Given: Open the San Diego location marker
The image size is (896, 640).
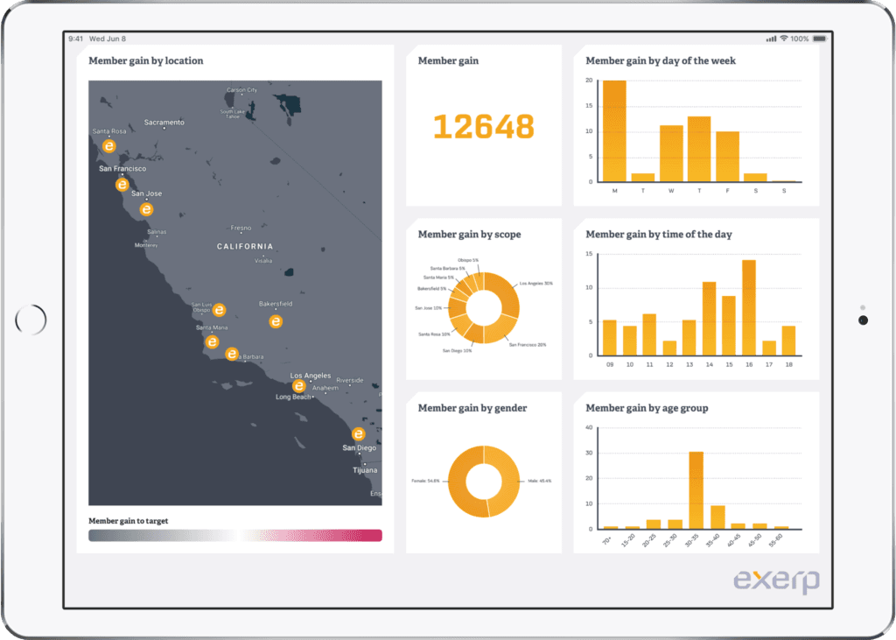Looking at the screenshot, I should (358, 434).
